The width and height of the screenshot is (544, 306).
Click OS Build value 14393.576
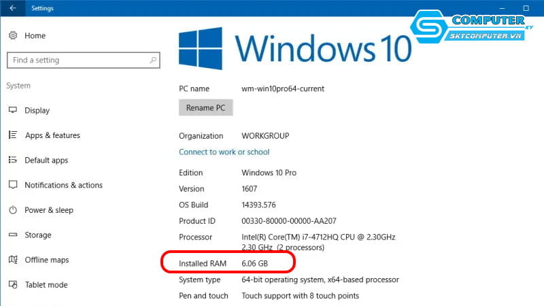pyautogui.click(x=258, y=205)
